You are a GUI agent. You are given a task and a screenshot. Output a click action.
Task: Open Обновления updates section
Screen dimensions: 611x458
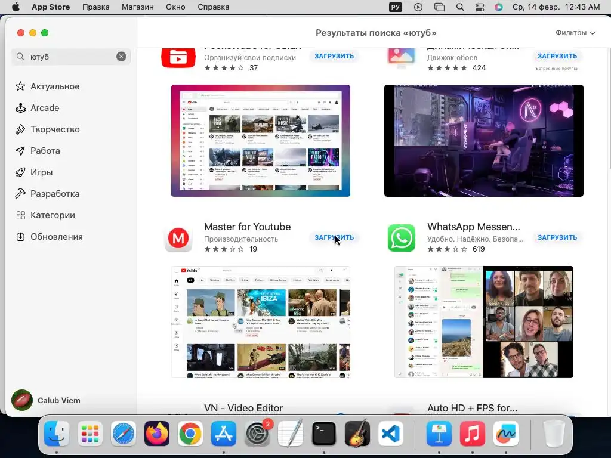(49, 236)
